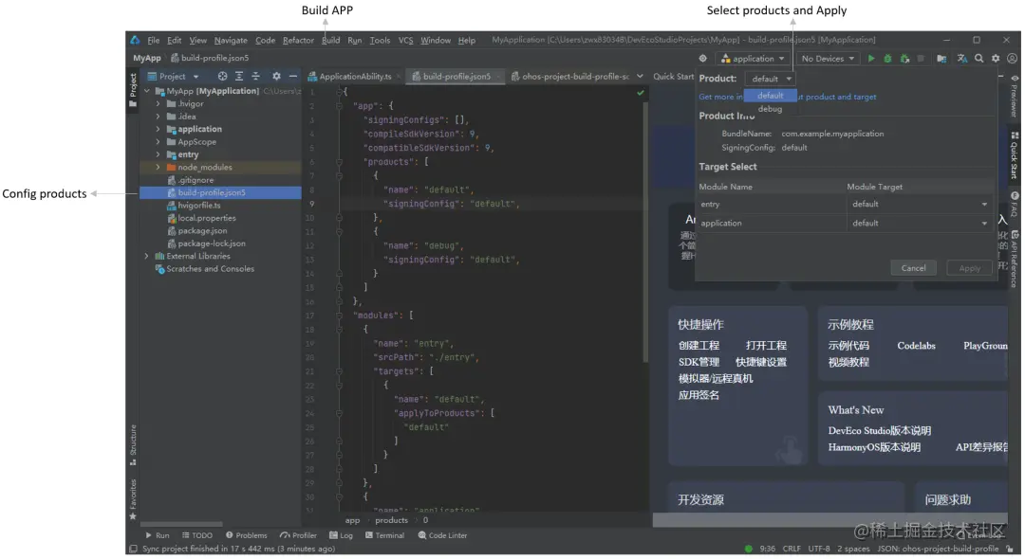
Task: Open the Quick Start vertical side tab
Action: 1015,155
